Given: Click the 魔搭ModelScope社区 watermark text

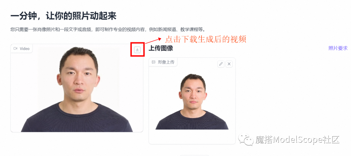Looking at the screenshot, I should (x=297, y=140).
